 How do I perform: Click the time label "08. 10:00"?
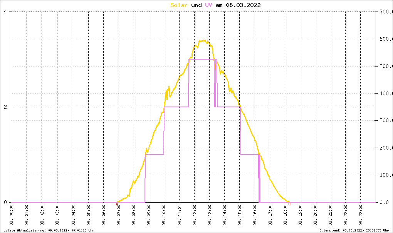(x=164, y=215)
